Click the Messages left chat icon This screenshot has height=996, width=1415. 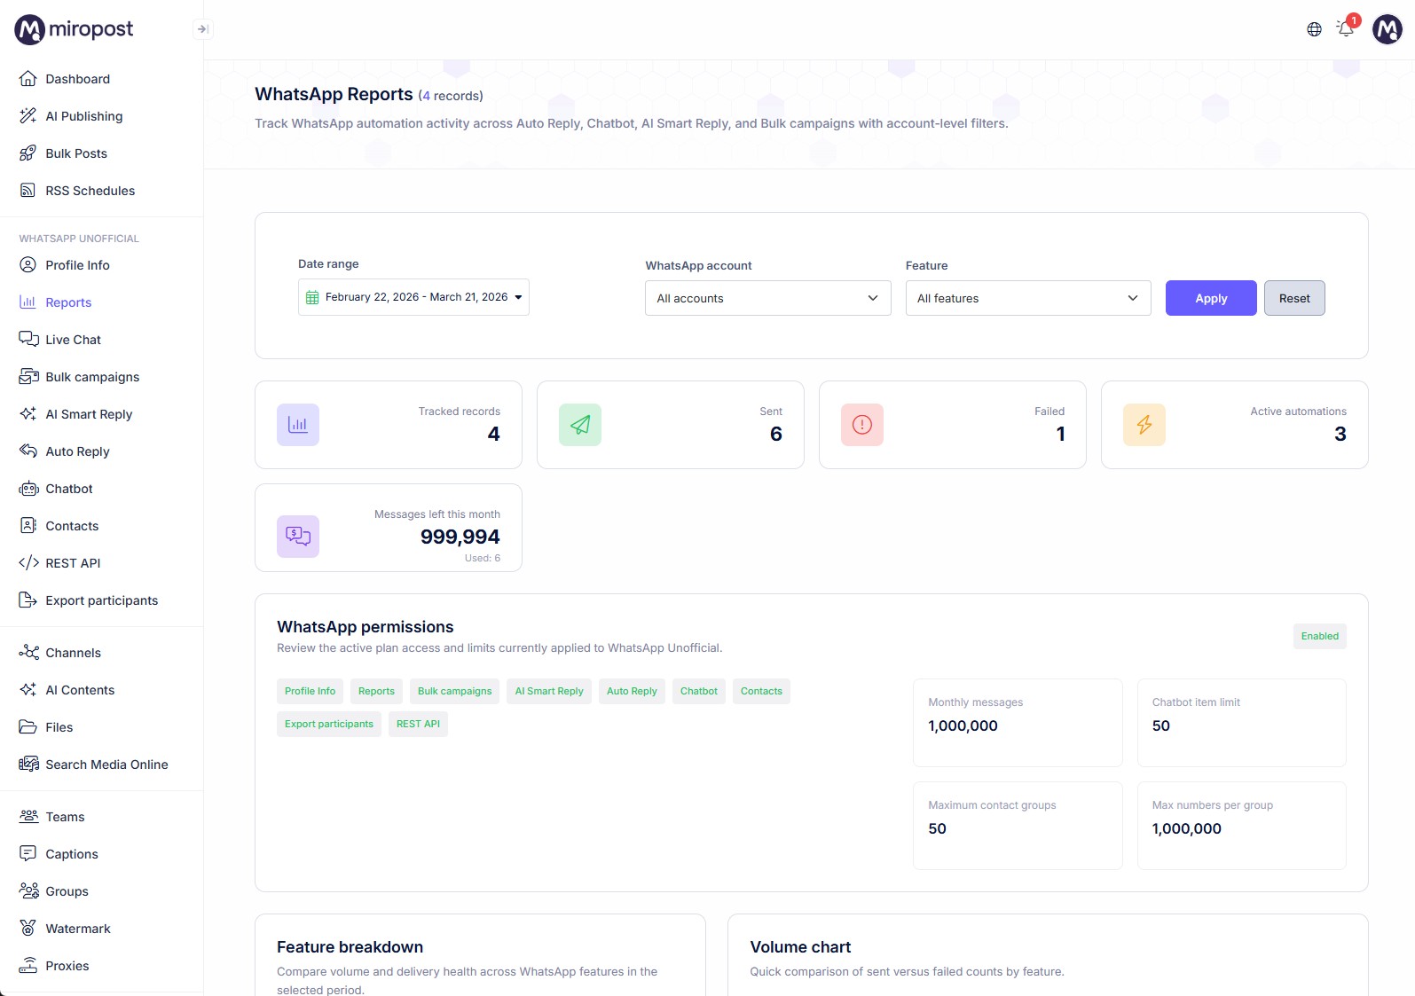[298, 537]
